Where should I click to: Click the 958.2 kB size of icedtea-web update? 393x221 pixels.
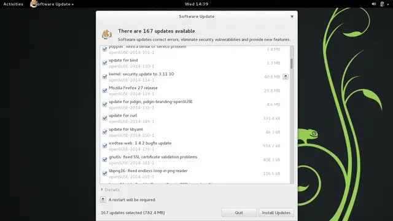pyautogui.click(x=271, y=146)
